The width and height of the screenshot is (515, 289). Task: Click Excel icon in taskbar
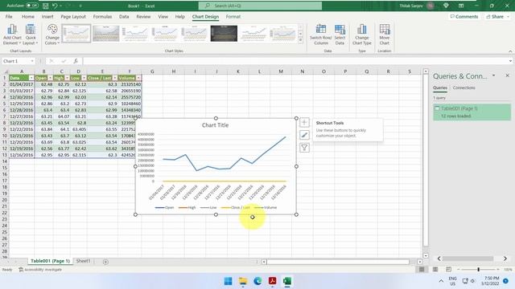pyautogui.click(x=287, y=281)
